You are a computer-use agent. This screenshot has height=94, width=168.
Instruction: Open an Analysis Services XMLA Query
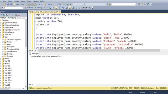[x=35, y=4]
